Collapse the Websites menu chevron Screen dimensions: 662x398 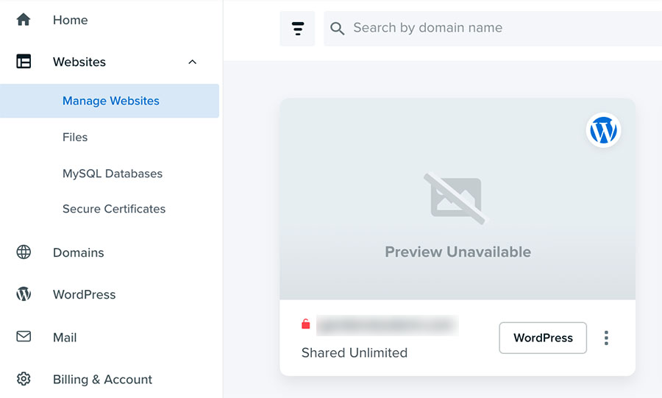click(192, 62)
